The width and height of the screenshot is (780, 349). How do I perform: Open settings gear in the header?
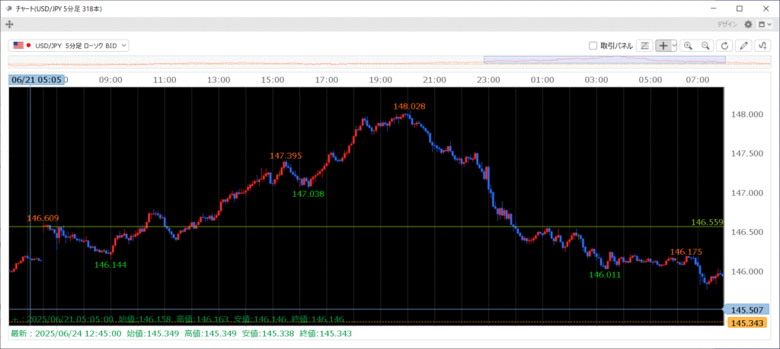(748, 24)
